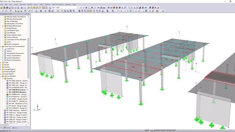The height and width of the screenshot is (132, 235).
Task: Expand the FE Mesh Refinements node
Action: pyautogui.click(x=3, y=26)
